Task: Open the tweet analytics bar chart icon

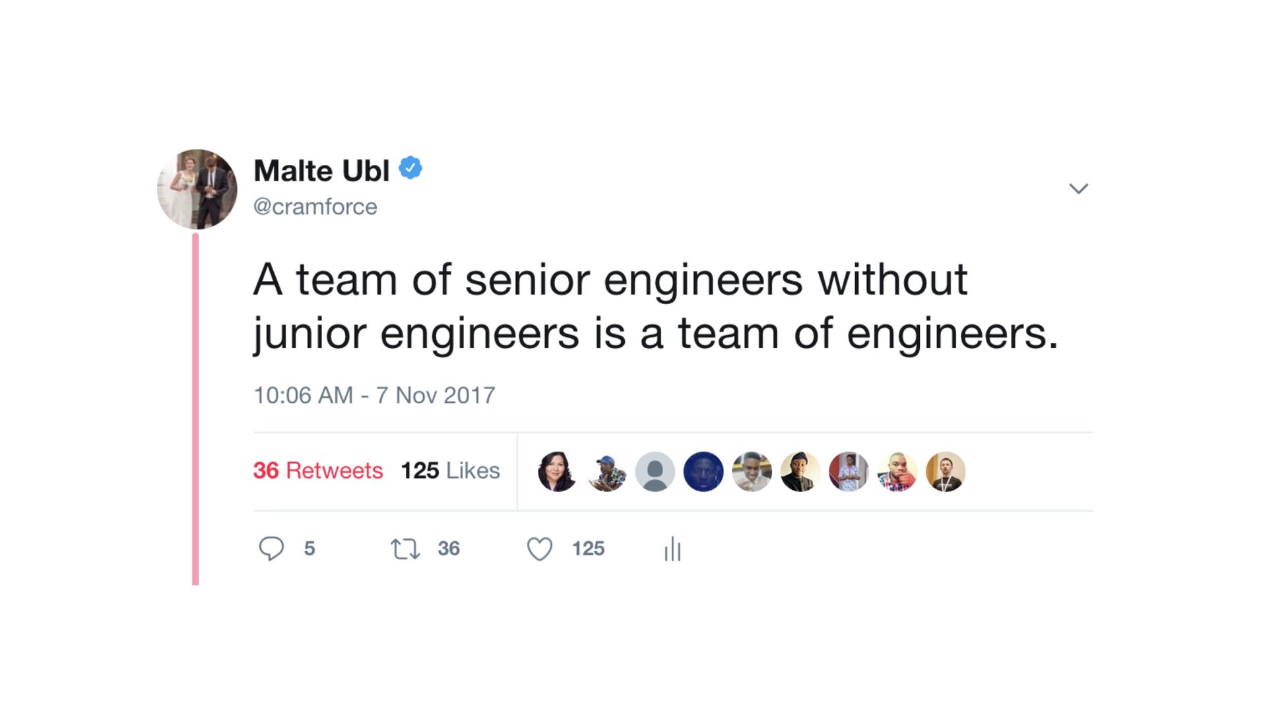Action: pyautogui.click(x=671, y=548)
